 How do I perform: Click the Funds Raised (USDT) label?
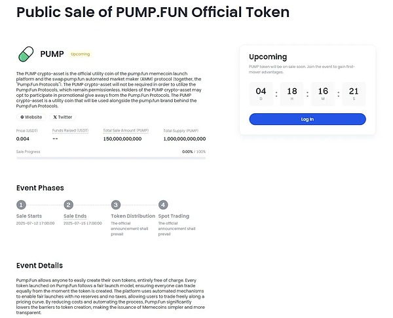pyautogui.click(x=70, y=131)
